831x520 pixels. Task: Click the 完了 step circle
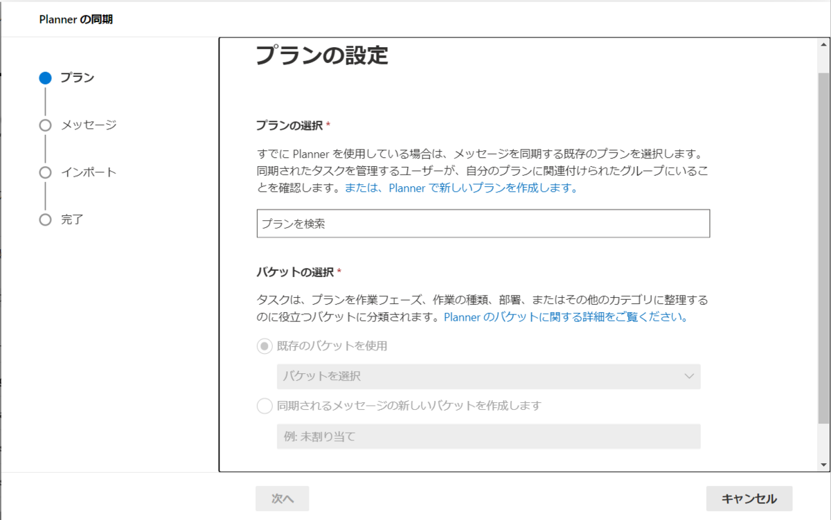46,219
